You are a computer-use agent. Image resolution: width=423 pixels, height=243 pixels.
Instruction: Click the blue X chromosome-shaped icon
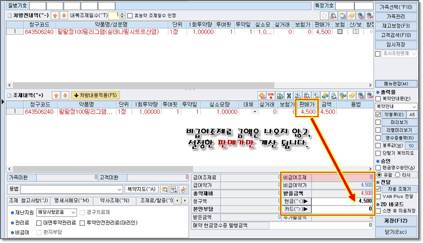tap(289, 96)
